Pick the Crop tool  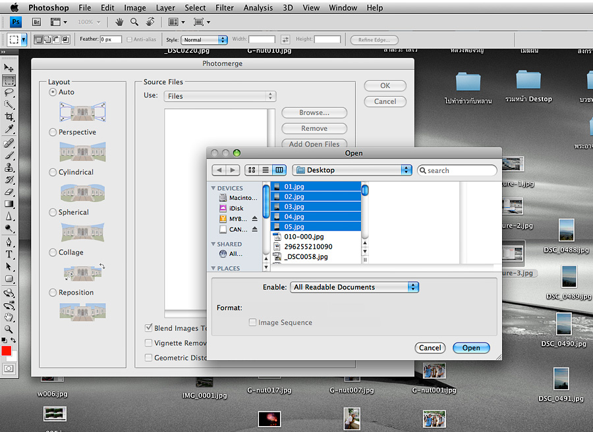[9, 116]
